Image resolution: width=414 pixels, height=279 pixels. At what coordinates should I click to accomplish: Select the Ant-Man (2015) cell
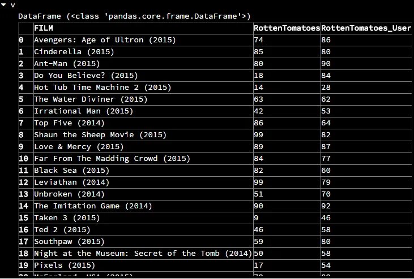(x=143, y=64)
